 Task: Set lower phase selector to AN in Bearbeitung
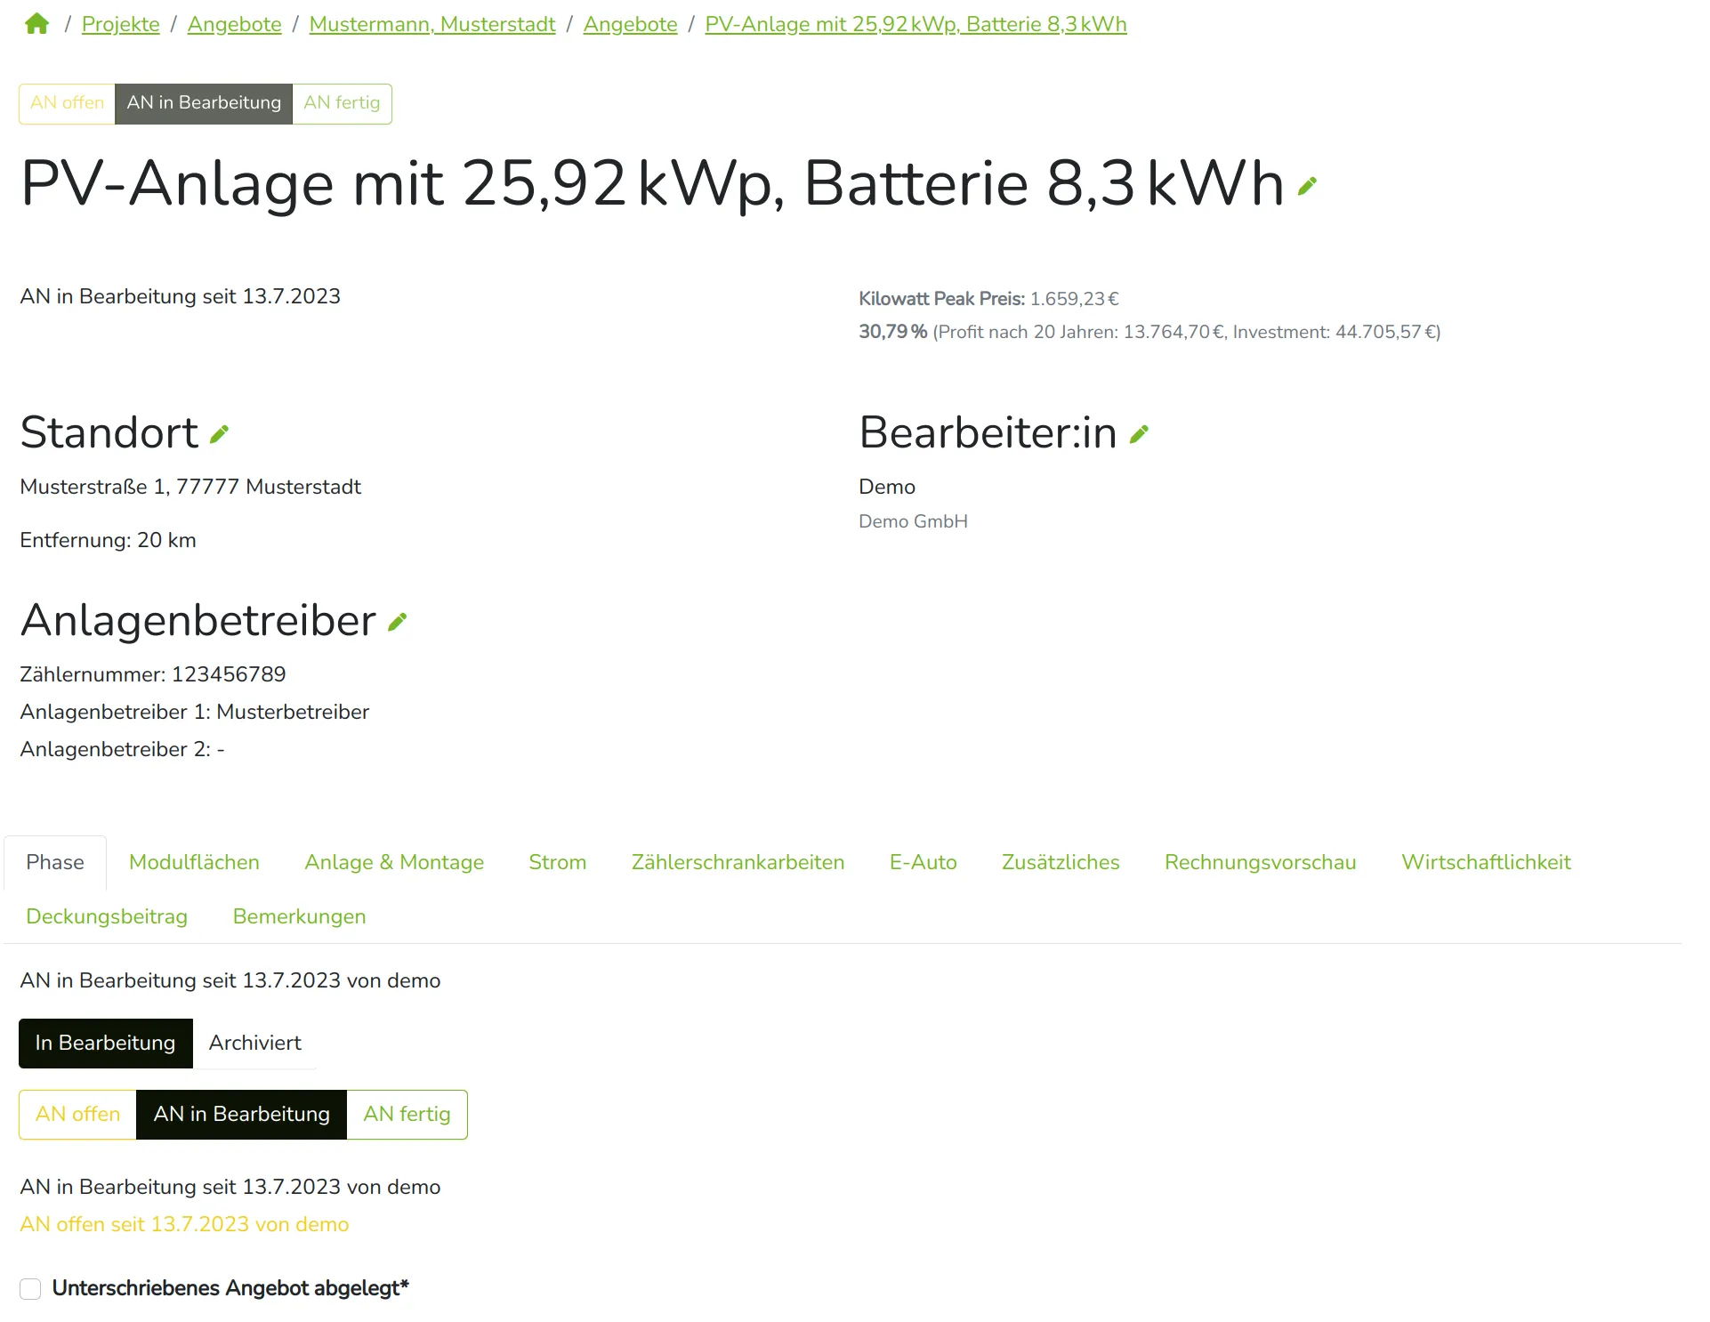tap(242, 1114)
